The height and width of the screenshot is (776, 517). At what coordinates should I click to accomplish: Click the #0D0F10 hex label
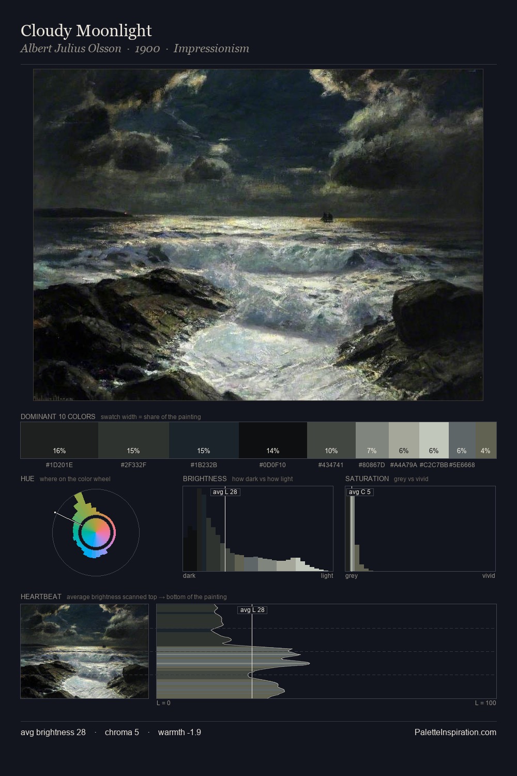[x=273, y=465]
